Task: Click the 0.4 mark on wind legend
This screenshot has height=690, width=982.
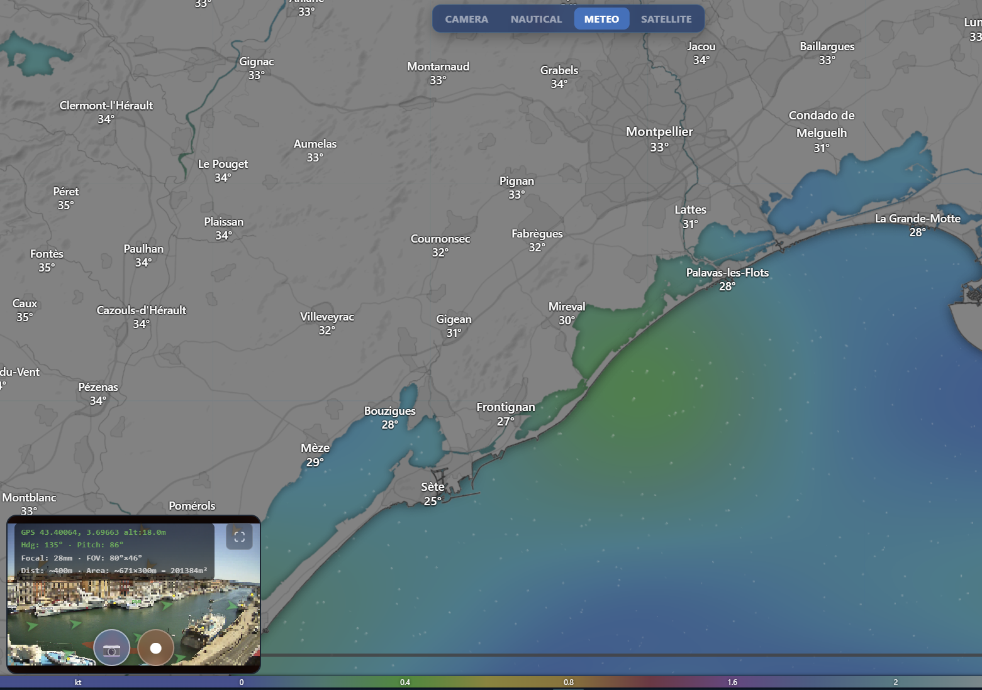Action: (405, 682)
